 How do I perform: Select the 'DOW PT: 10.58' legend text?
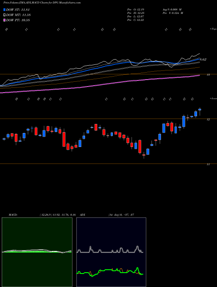18,20
